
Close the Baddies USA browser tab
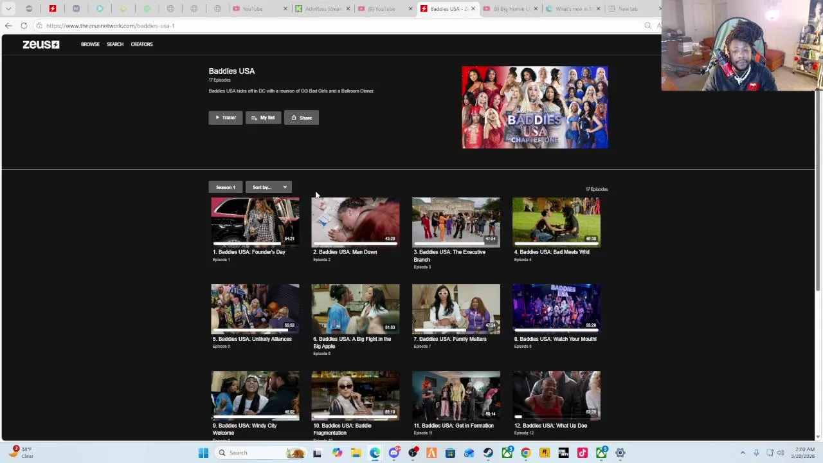pyautogui.click(x=473, y=9)
